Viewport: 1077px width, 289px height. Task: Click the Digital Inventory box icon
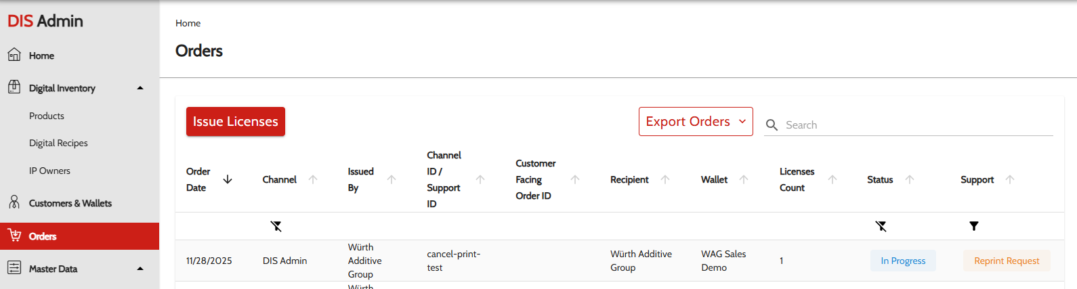(14, 87)
